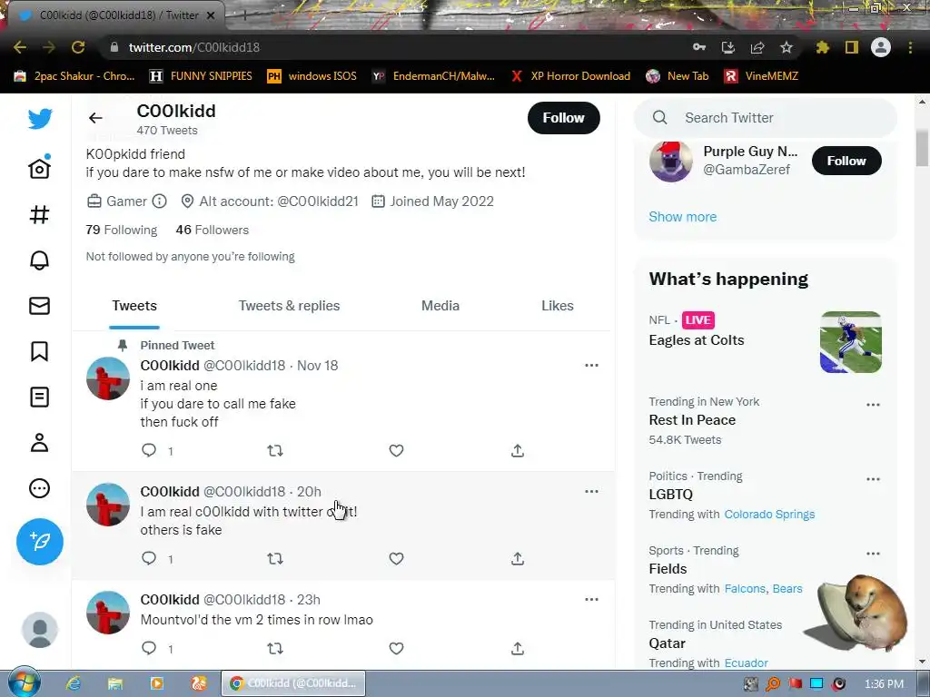The image size is (930, 697).
Task: Follow the C00lkidd profile
Action: pyautogui.click(x=563, y=118)
